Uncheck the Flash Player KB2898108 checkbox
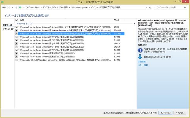Screen dimensions: 190x118 point(16,34)
